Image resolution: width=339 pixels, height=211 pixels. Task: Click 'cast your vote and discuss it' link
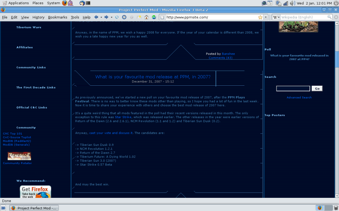click(x=111, y=133)
